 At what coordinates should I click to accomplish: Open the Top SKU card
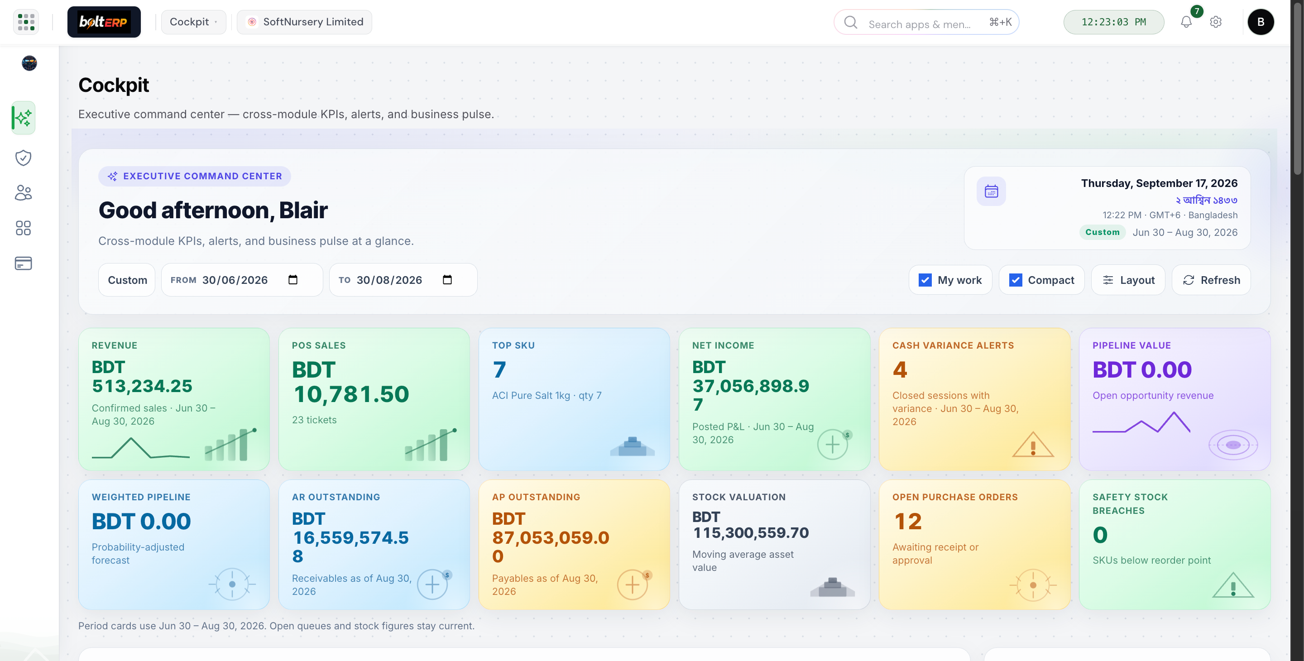pos(574,399)
